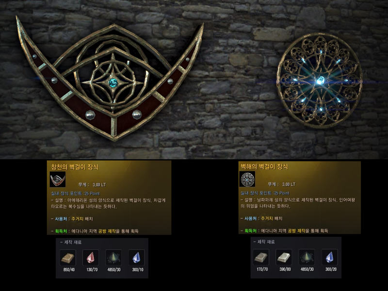Click the turquoise gem at V-shaped ornament center
Image resolution: width=388 pixels, height=291 pixels.
coord(113,82)
